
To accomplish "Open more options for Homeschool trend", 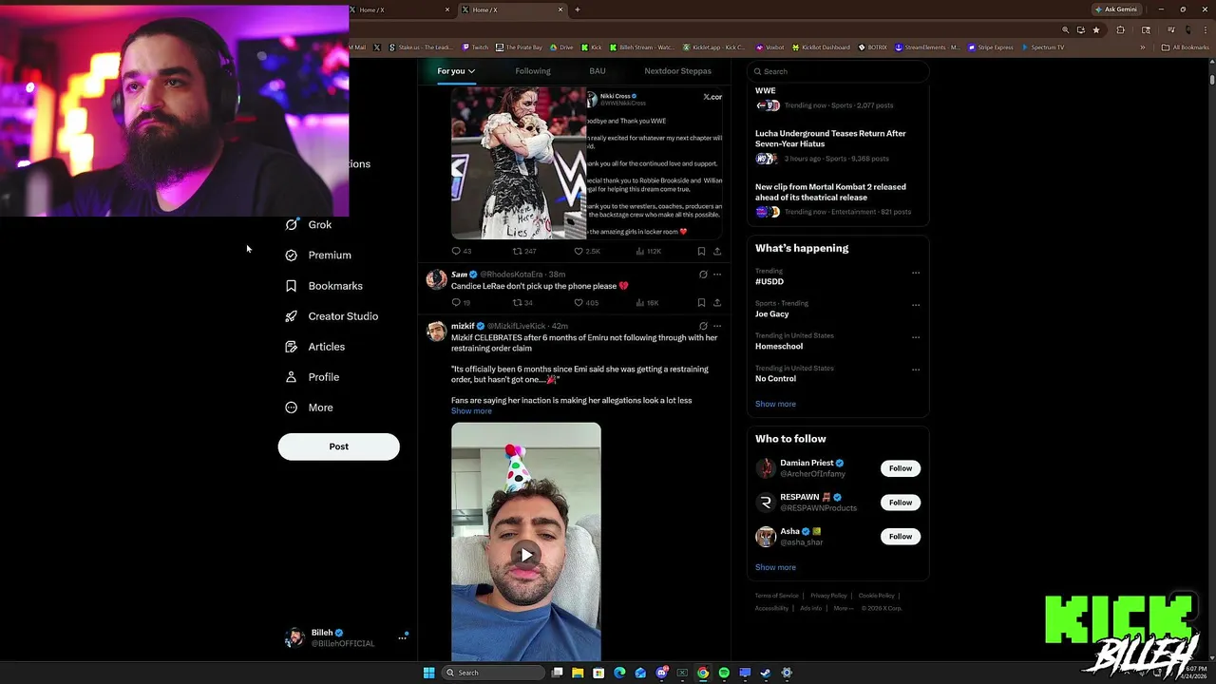I will [x=916, y=337].
